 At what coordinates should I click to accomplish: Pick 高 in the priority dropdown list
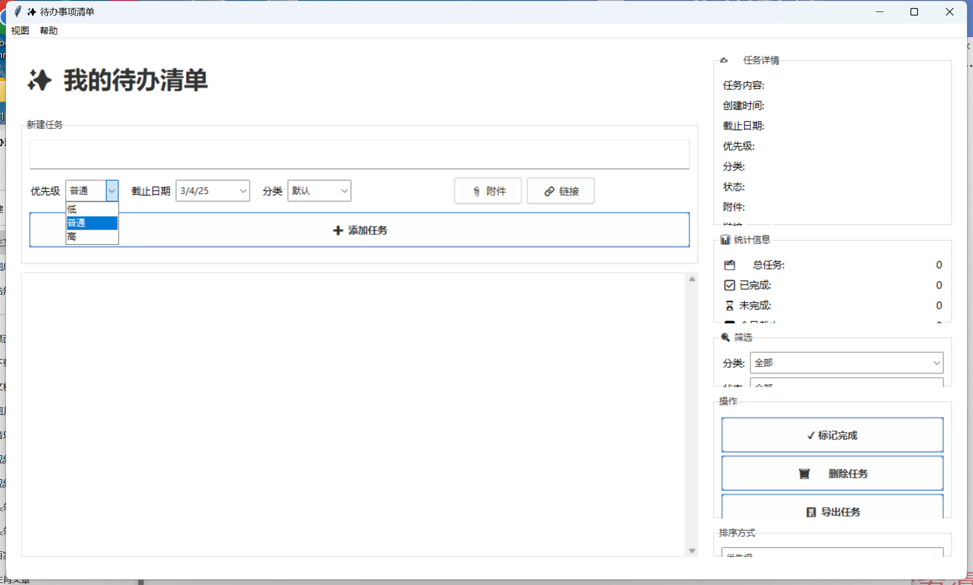(92, 236)
